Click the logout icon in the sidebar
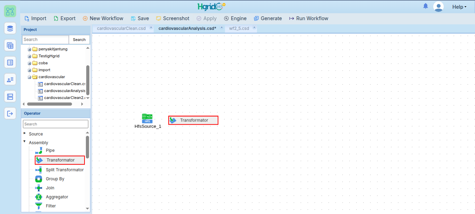Screen dimensions: 475x214 click(x=10, y=113)
